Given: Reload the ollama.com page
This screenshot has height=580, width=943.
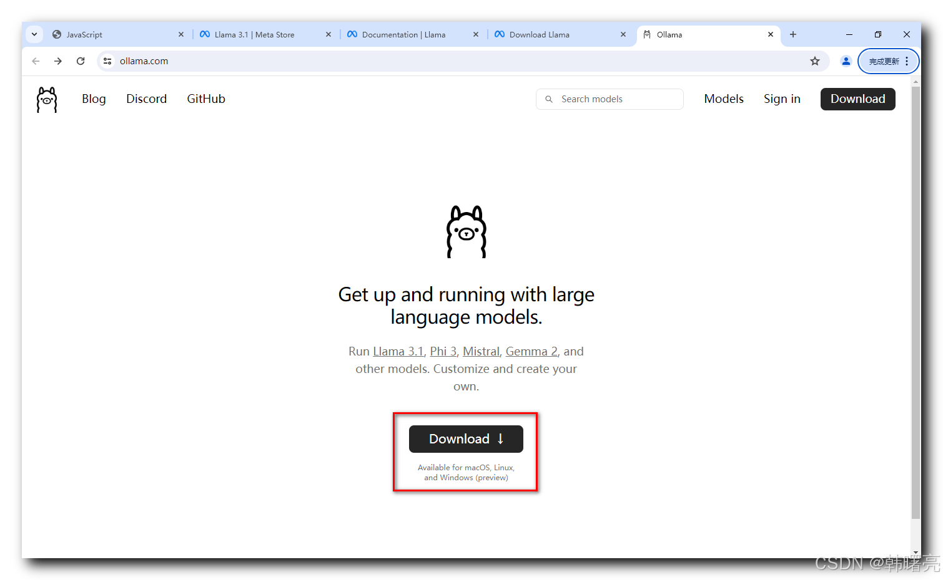Looking at the screenshot, I should (x=81, y=61).
